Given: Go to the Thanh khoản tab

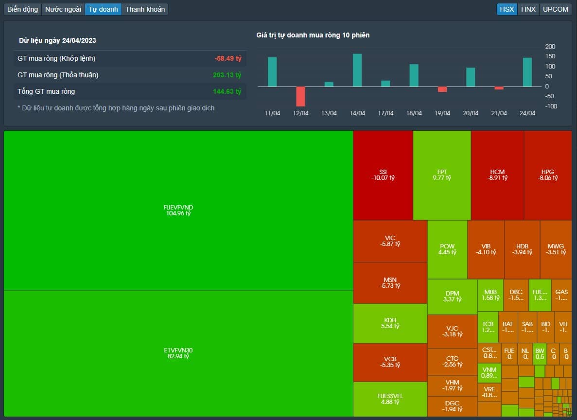Looking at the screenshot, I should click(145, 9).
